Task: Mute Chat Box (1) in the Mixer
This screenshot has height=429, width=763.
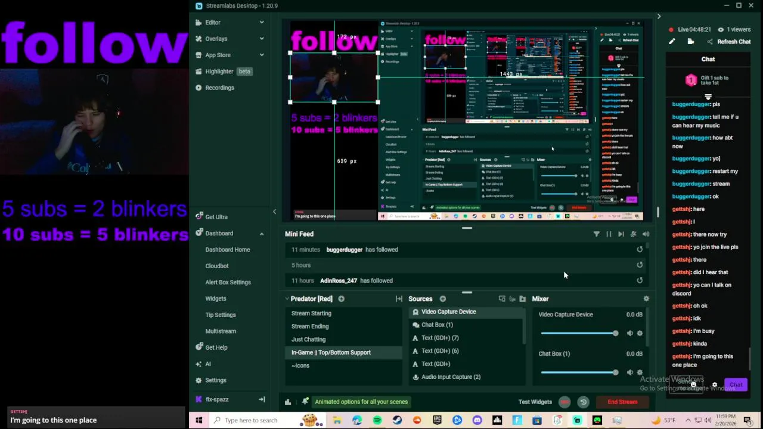Action: [x=629, y=372]
